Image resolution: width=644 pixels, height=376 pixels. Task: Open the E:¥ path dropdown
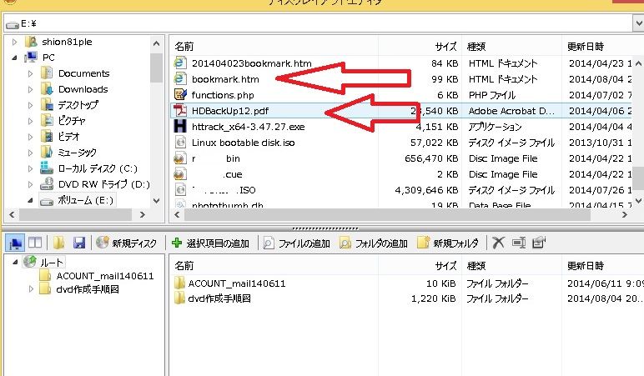(638, 23)
